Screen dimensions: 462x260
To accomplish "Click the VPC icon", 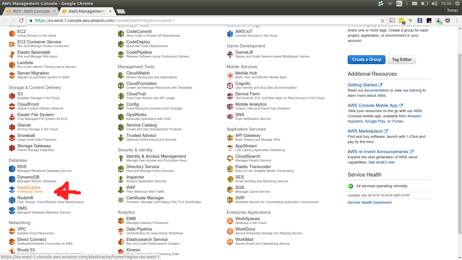I will pos(12,231).
